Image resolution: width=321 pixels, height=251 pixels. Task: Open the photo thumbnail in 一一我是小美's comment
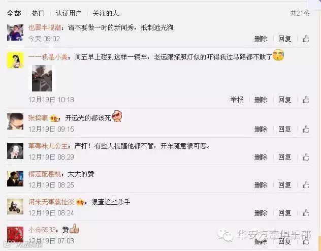42,78
